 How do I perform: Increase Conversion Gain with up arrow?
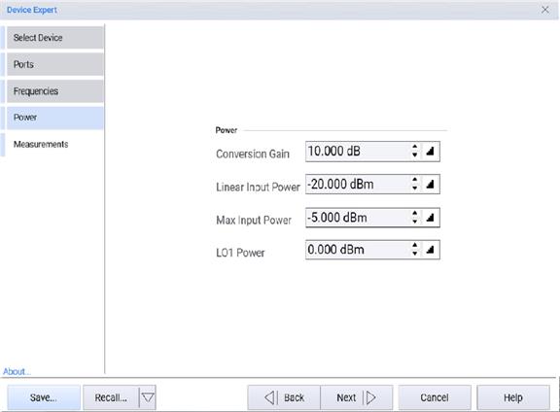pyautogui.click(x=414, y=147)
